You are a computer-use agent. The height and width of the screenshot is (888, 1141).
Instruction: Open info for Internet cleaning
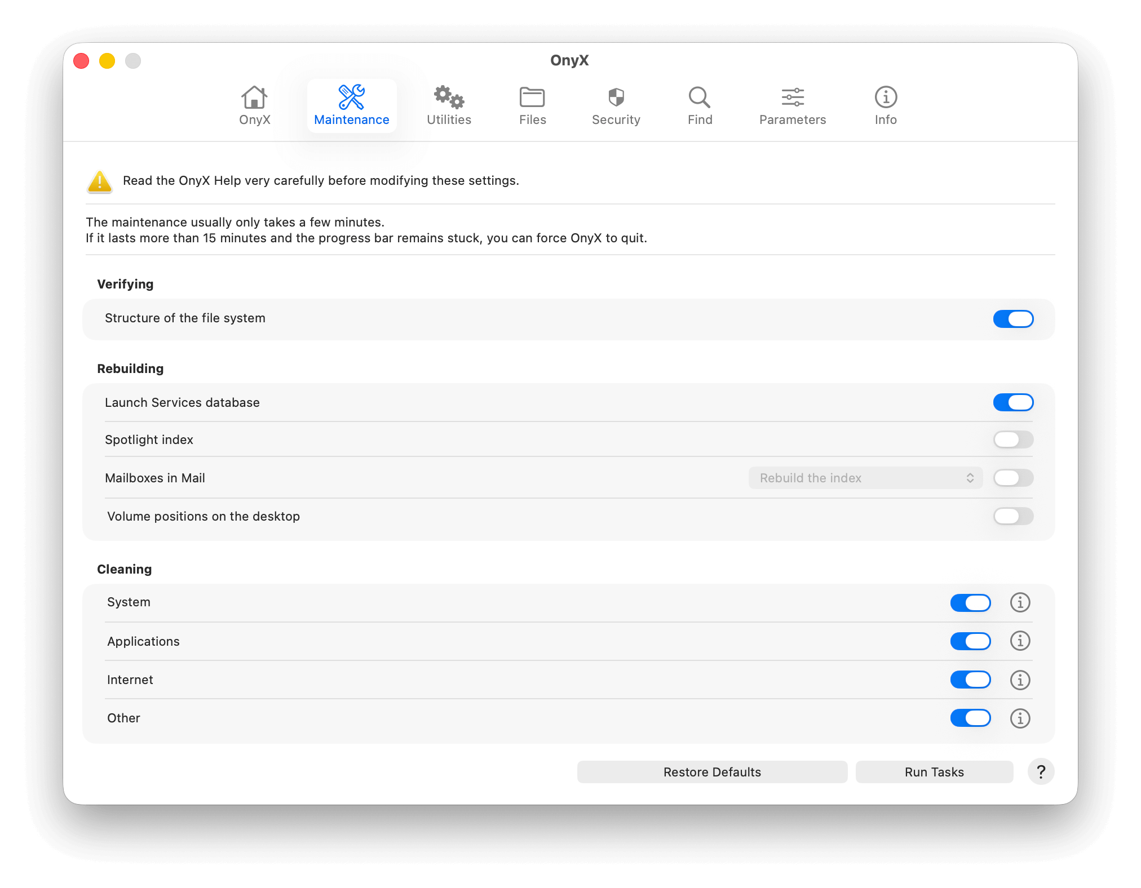click(1020, 680)
